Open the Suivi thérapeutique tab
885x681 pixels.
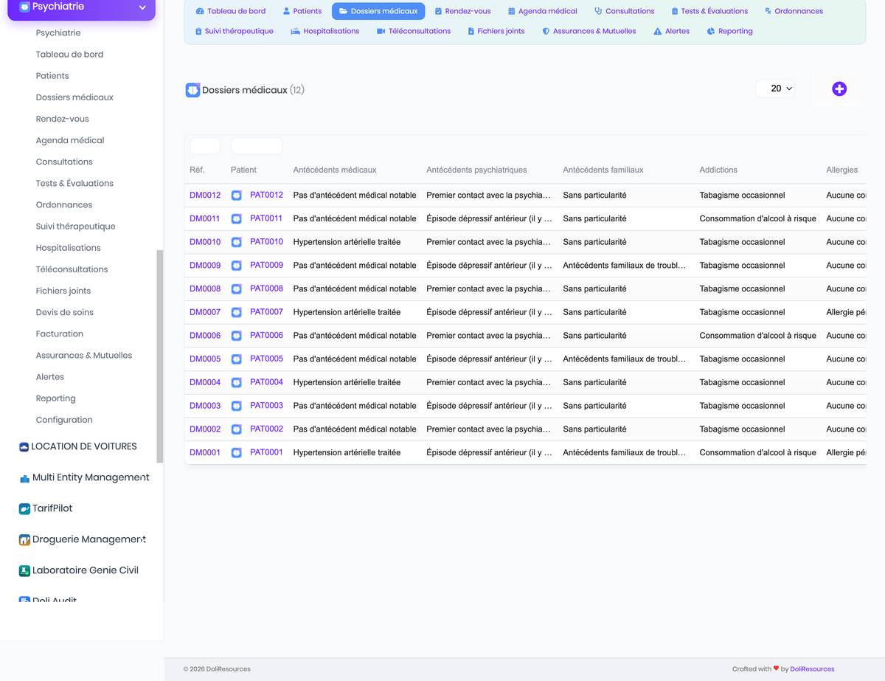coord(235,31)
